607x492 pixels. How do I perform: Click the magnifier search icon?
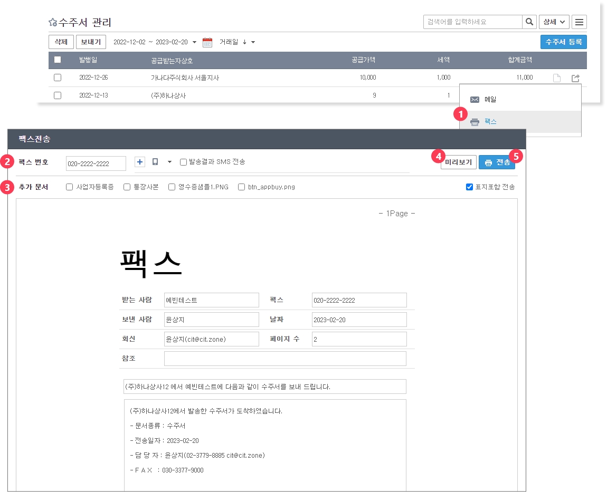(x=529, y=22)
